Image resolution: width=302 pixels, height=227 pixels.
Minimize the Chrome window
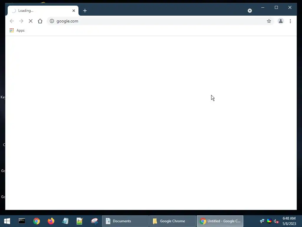coord(263,7)
